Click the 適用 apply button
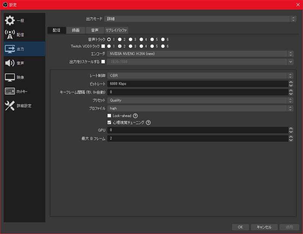303x234 pixels. pos(289,227)
